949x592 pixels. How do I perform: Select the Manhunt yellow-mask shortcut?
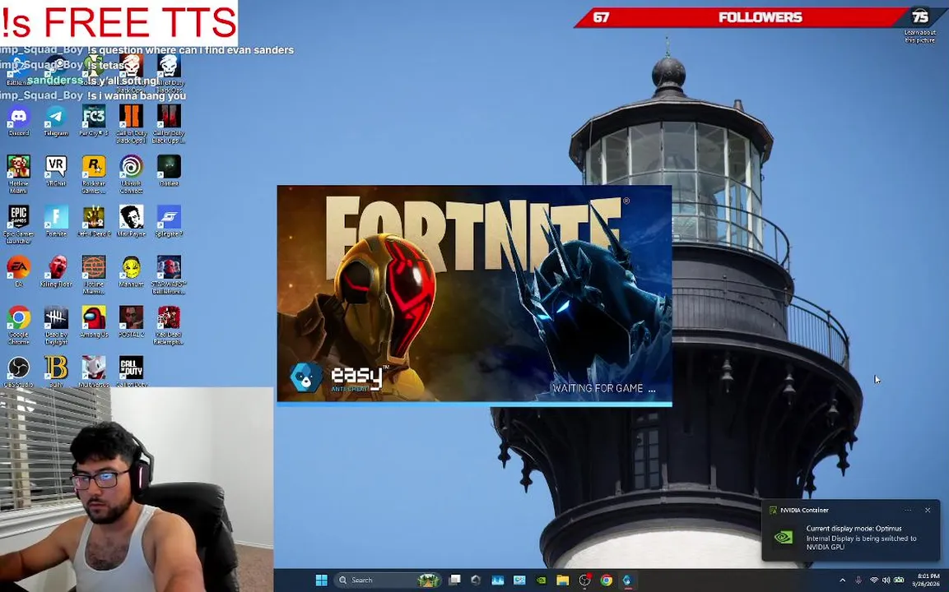pos(132,271)
